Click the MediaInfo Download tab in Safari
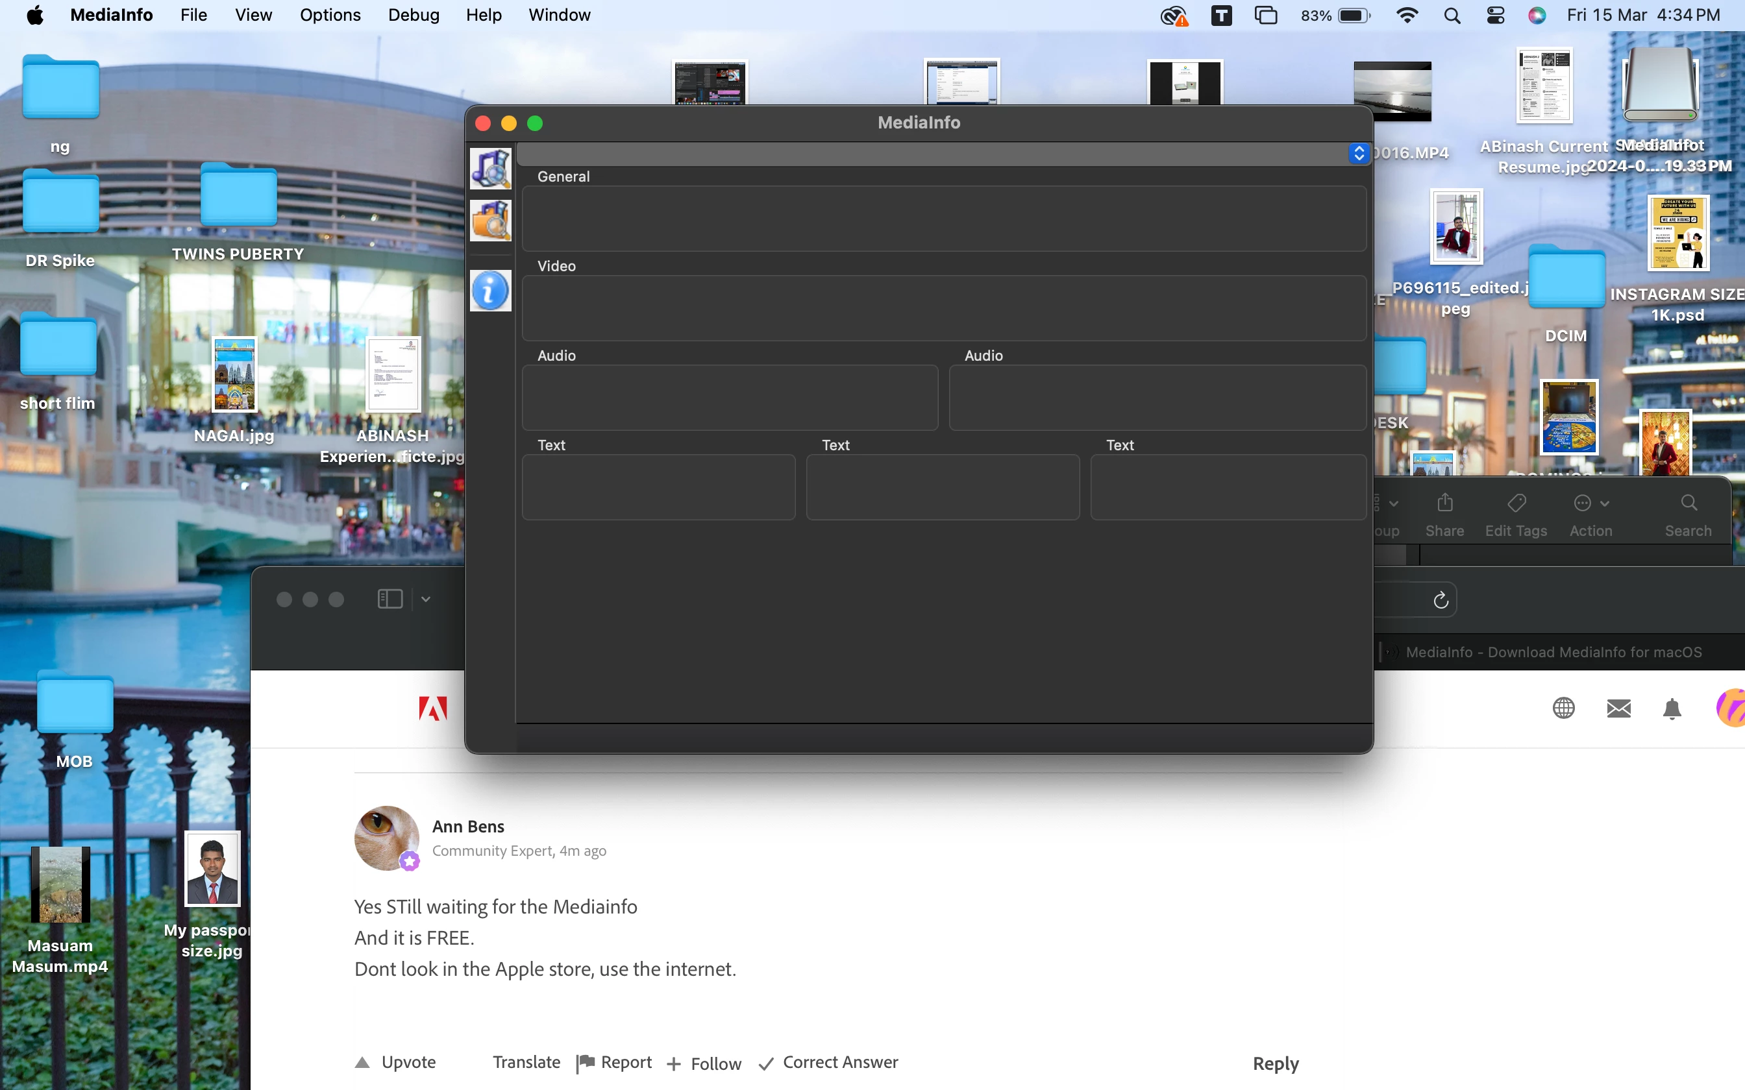This screenshot has height=1090, width=1745. (1553, 651)
